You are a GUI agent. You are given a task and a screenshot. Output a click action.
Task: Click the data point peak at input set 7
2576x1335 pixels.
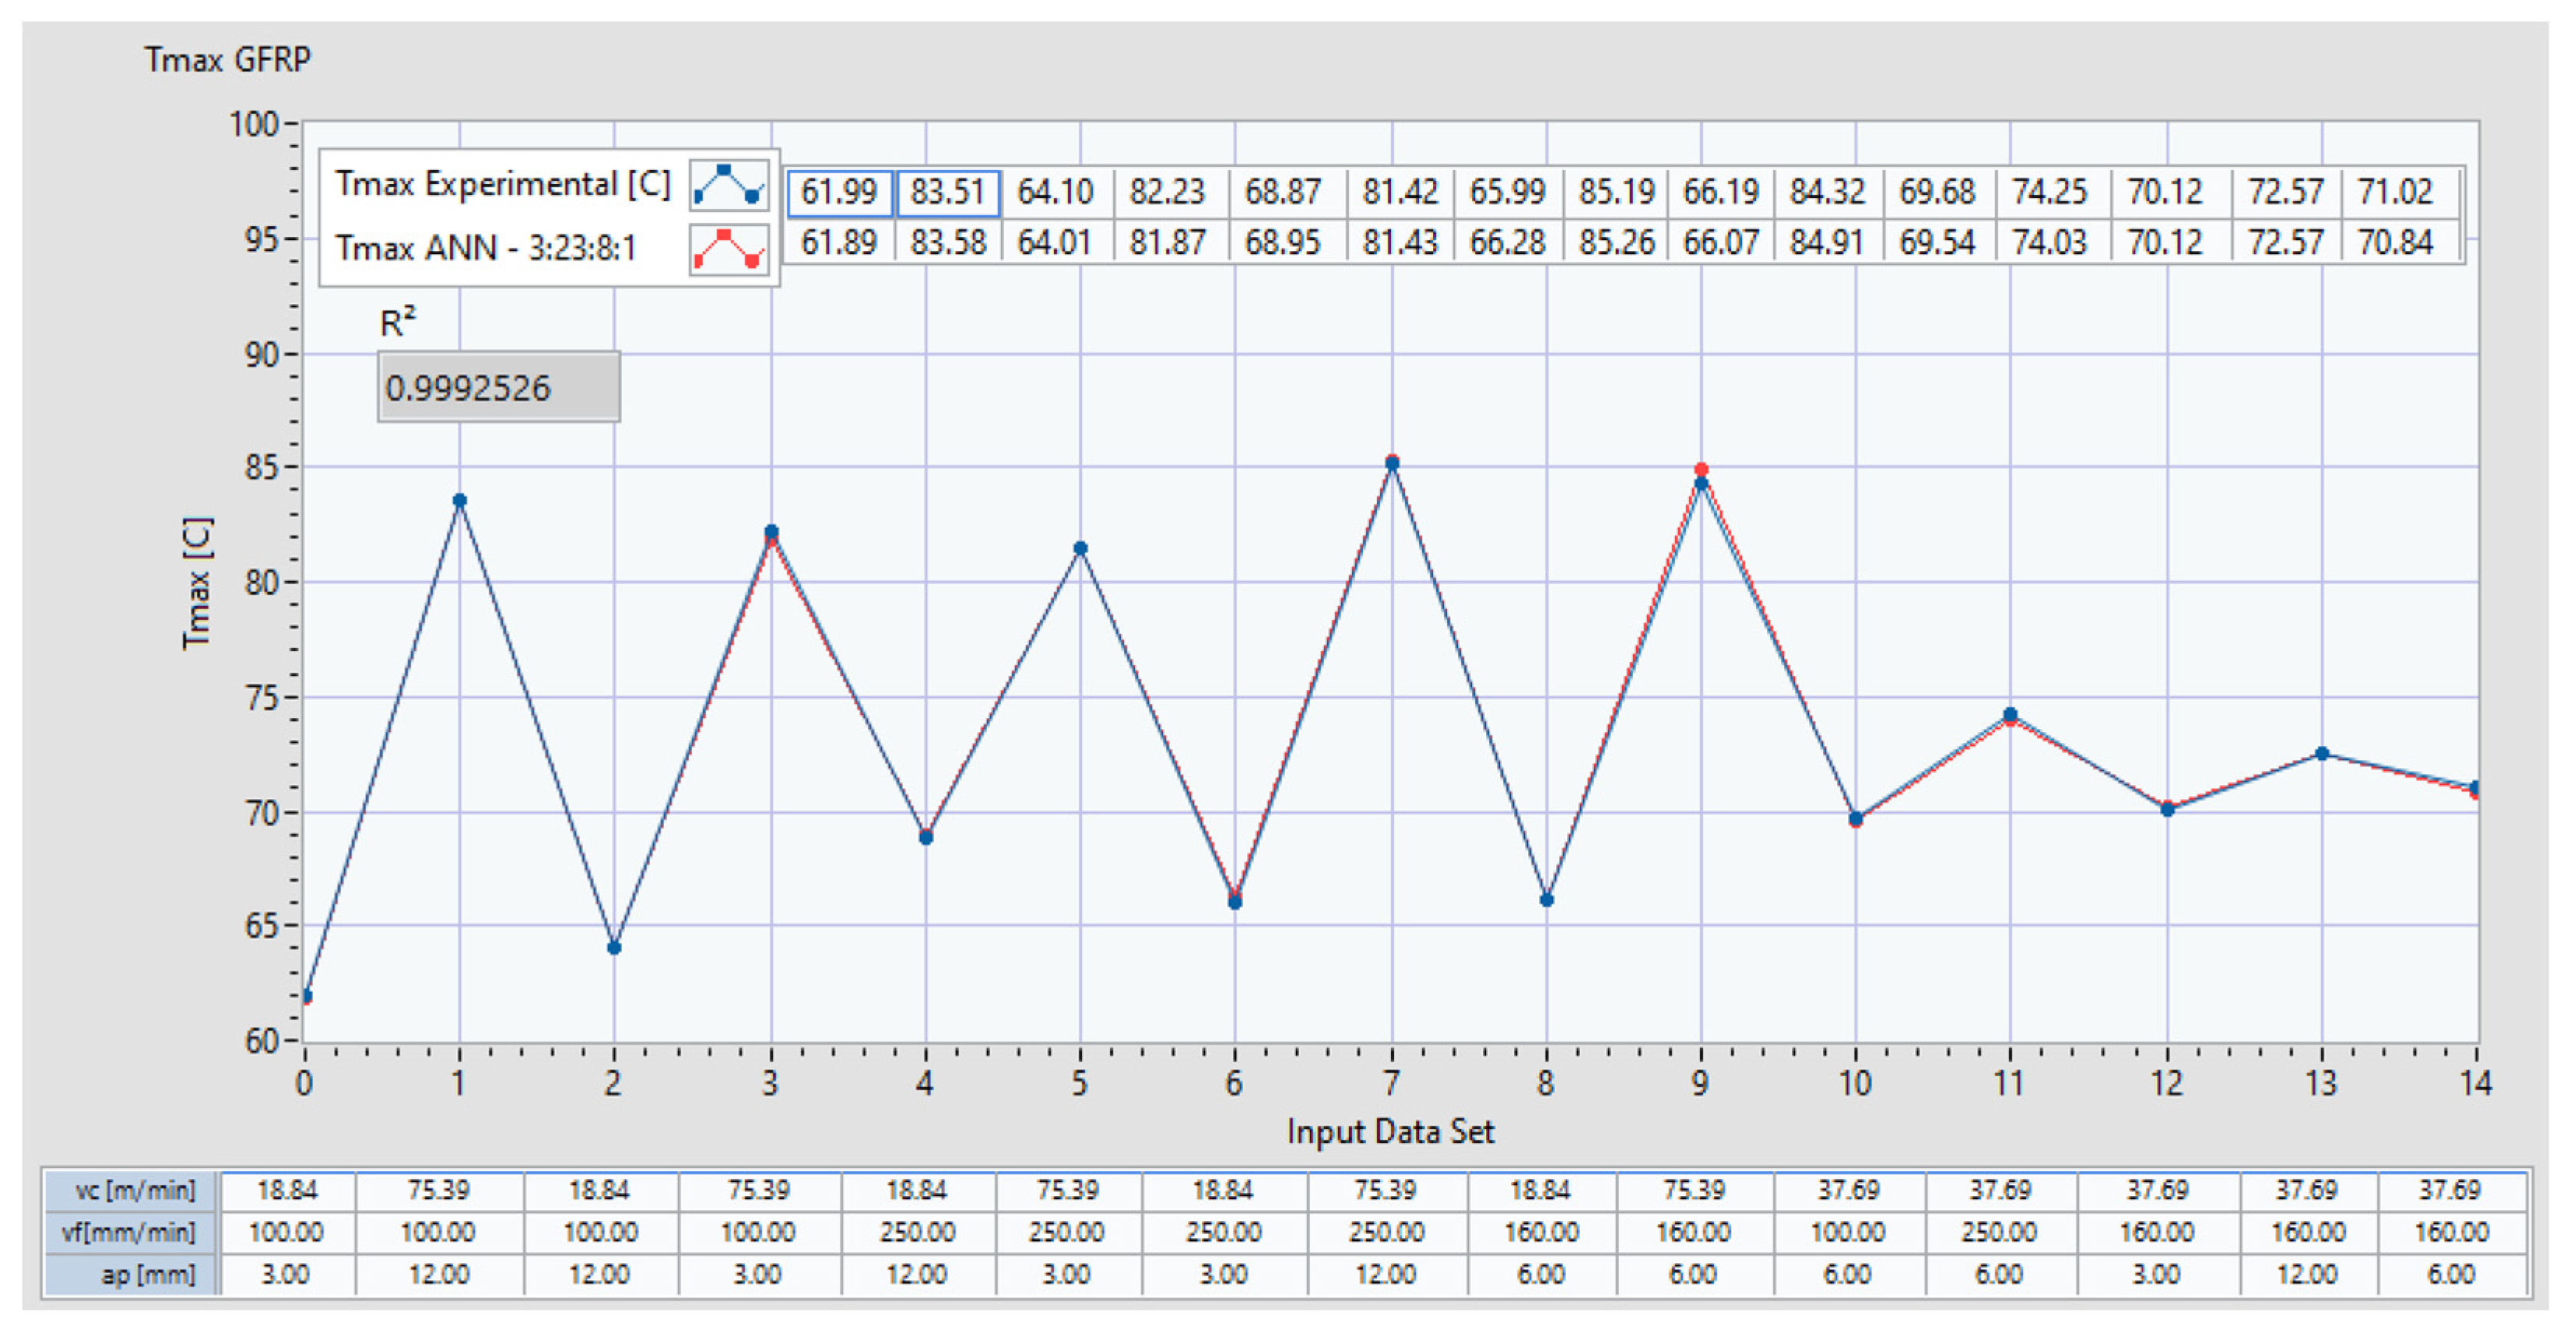point(1391,462)
